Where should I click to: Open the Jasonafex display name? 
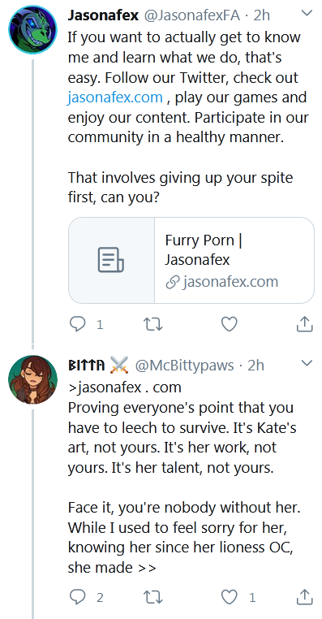pos(103,15)
